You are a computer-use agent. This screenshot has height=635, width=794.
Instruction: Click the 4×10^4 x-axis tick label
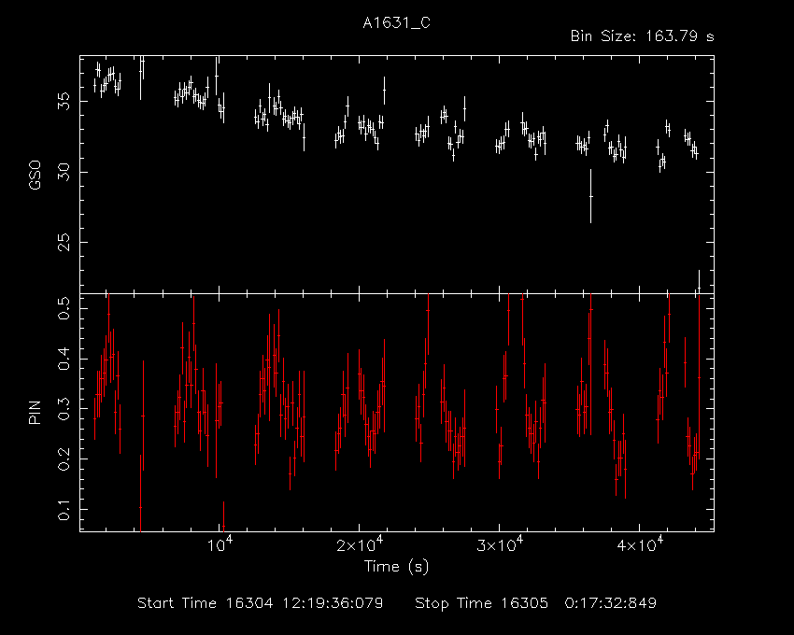click(640, 544)
